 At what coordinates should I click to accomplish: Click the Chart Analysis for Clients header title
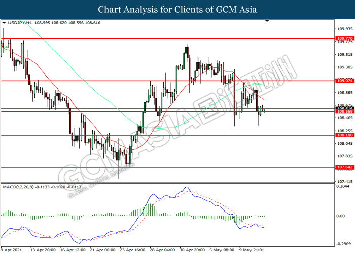177,9
